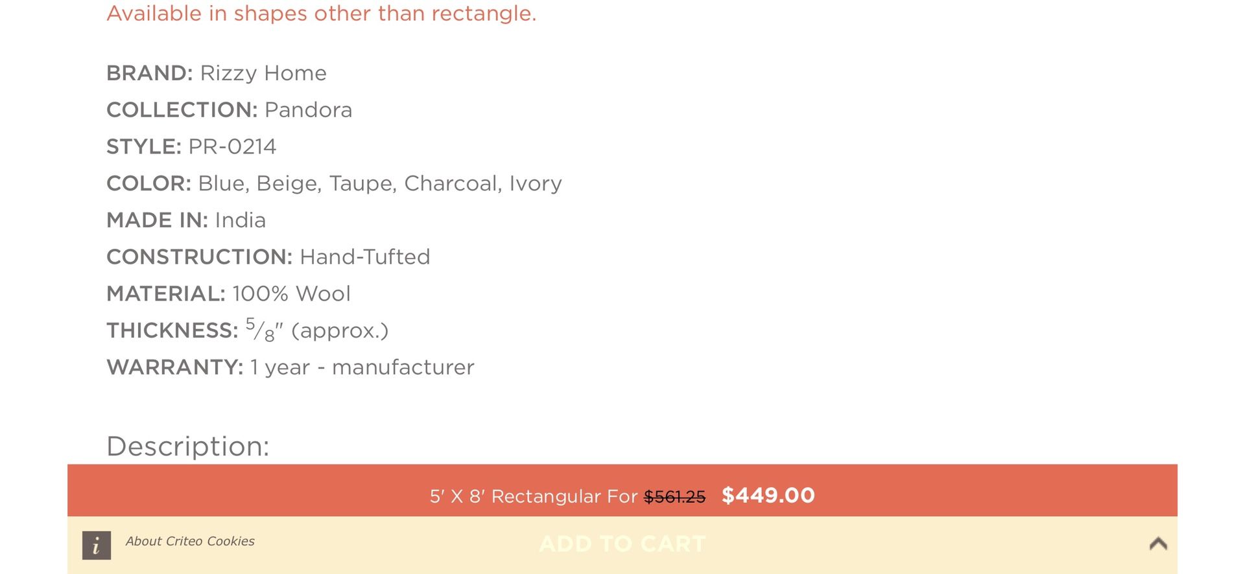Open the About Criteo Cookies notice

point(190,541)
